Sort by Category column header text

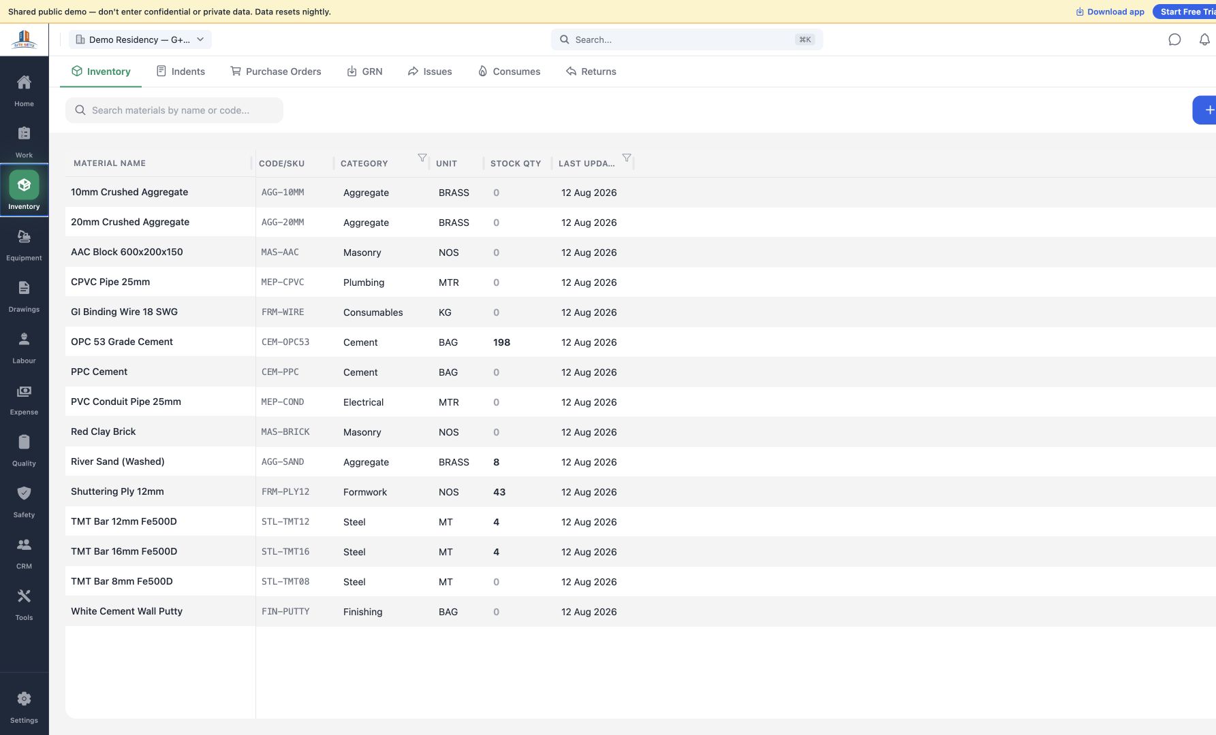[364, 163]
